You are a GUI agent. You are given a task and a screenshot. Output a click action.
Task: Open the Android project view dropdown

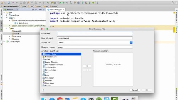[x=11, y=10]
